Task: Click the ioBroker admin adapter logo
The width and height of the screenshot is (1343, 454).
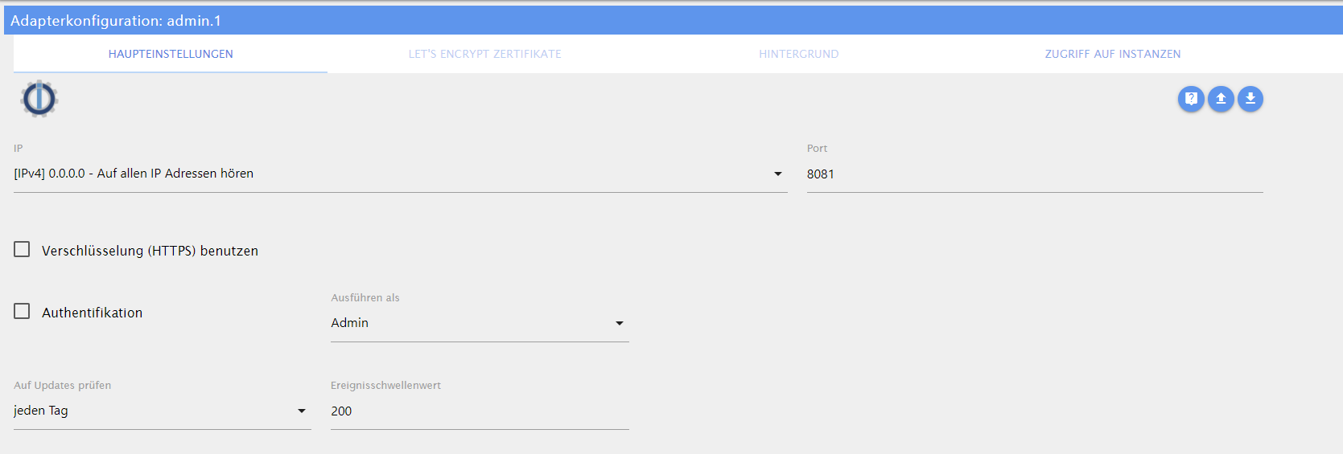Action: 39,99
